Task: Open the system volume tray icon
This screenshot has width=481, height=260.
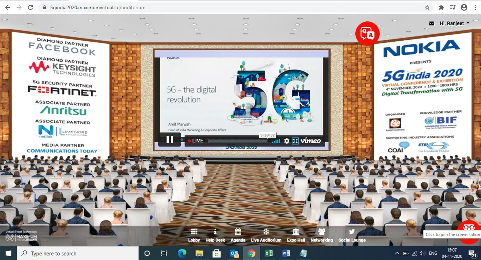Action: [x=423, y=253]
